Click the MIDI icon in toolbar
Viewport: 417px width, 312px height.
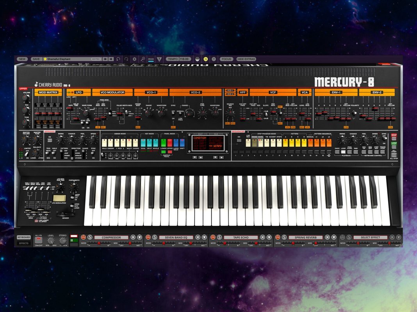tap(151, 59)
